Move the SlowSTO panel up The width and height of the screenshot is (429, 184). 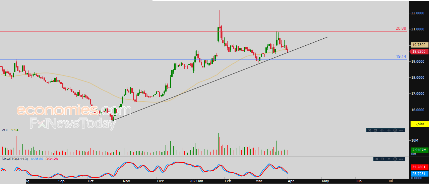(x=389, y=159)
